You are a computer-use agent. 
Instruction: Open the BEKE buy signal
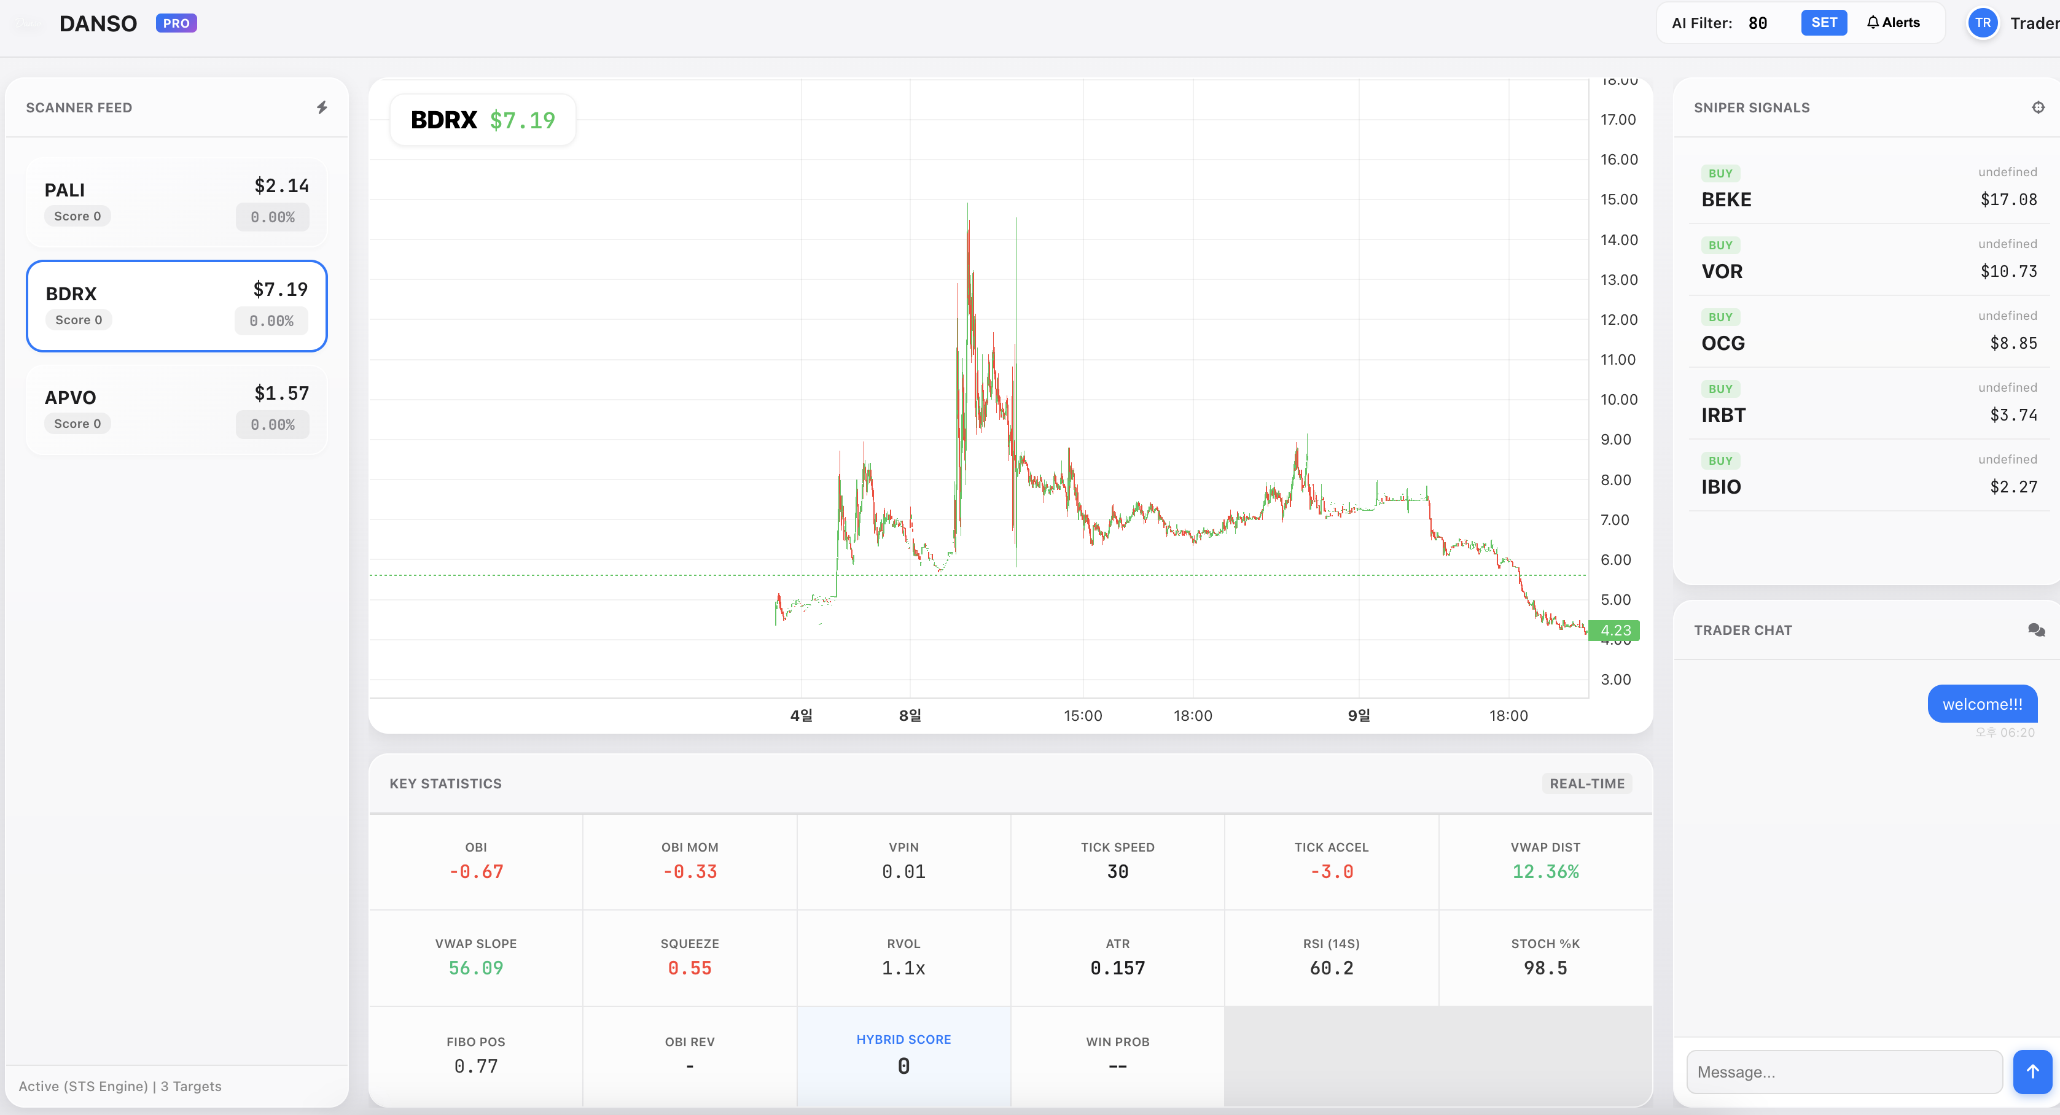pyautogui.click(x=1868, y=188)
